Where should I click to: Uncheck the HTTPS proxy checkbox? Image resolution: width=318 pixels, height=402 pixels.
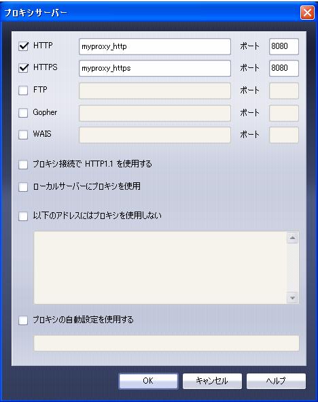(x=23, y=68)
